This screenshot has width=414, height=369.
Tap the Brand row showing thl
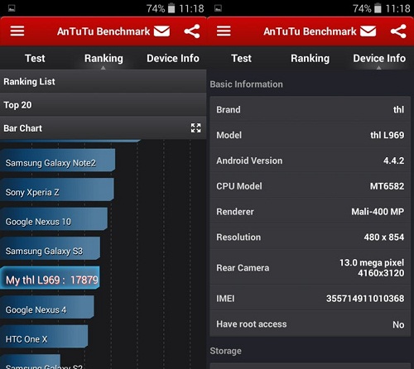pyautogui.click(x=310, y=109)
